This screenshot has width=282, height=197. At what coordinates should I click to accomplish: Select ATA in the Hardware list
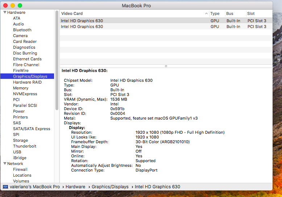(17, 18)
